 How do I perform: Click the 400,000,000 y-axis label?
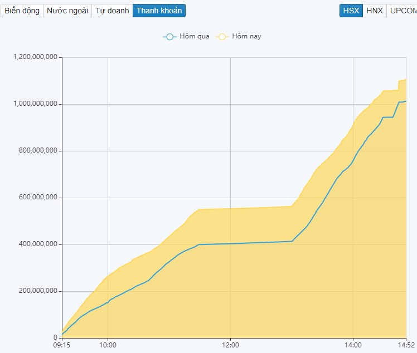[38, 244]
